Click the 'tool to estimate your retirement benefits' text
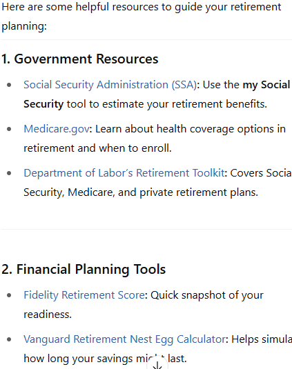The height and width of the screenshot is (369, 292). (x=167, y=104)
